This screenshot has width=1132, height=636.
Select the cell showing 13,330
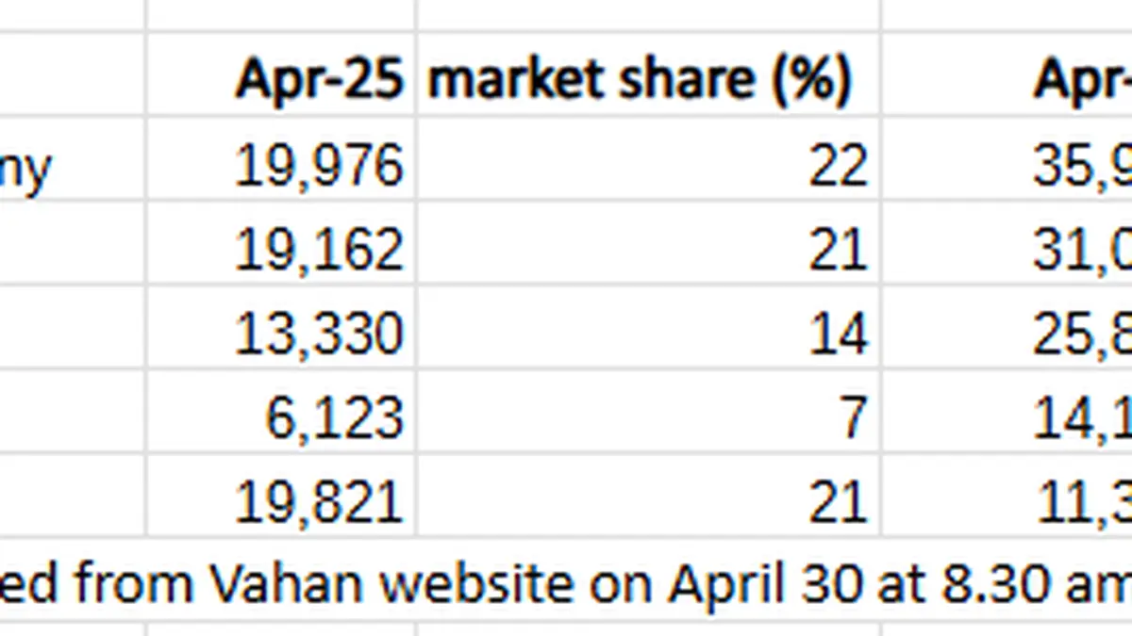319,334
